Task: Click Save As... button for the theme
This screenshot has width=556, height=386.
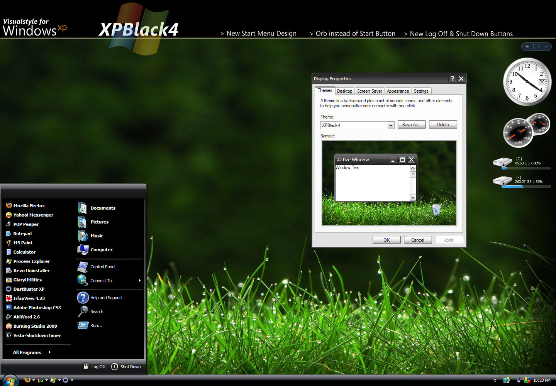Action: tap(412, 125)
